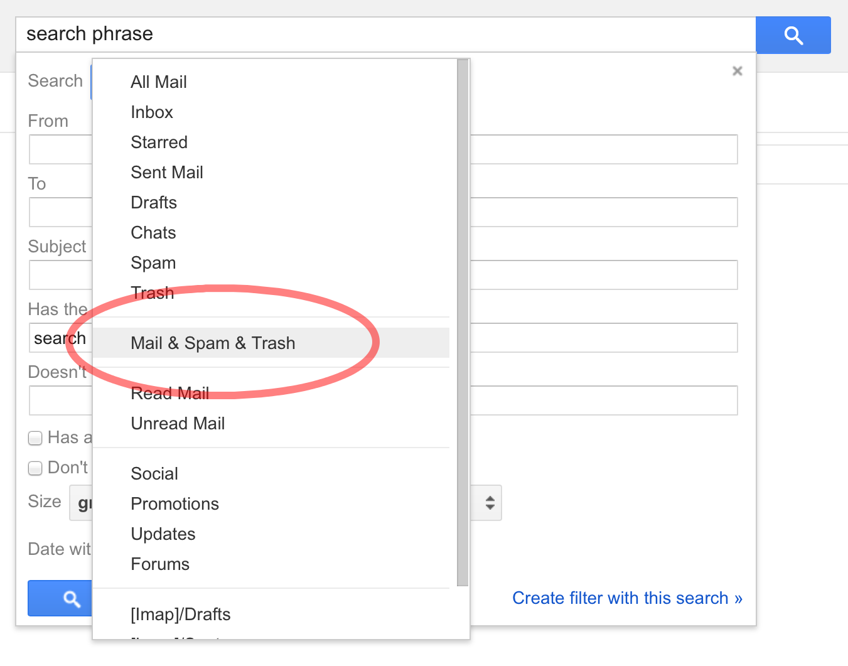This screenshot has height=666, width=848.
Task: Select the Promotions category option
Action: (x=174, y=503)
